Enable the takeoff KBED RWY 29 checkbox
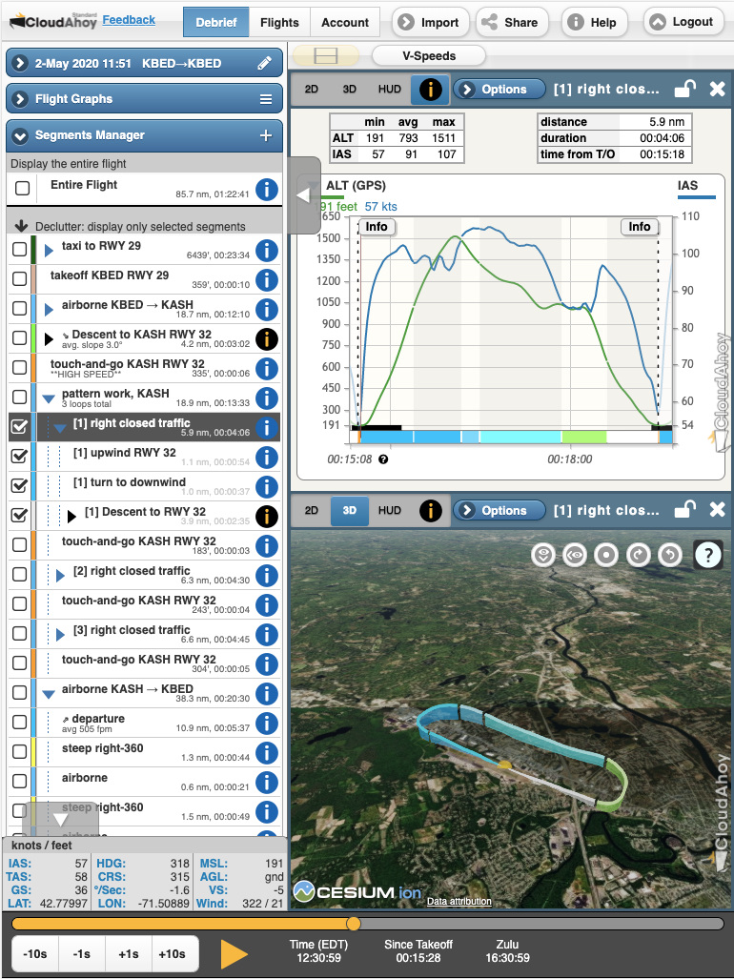Viewport: 734px width, 979px height. (19, 279)
